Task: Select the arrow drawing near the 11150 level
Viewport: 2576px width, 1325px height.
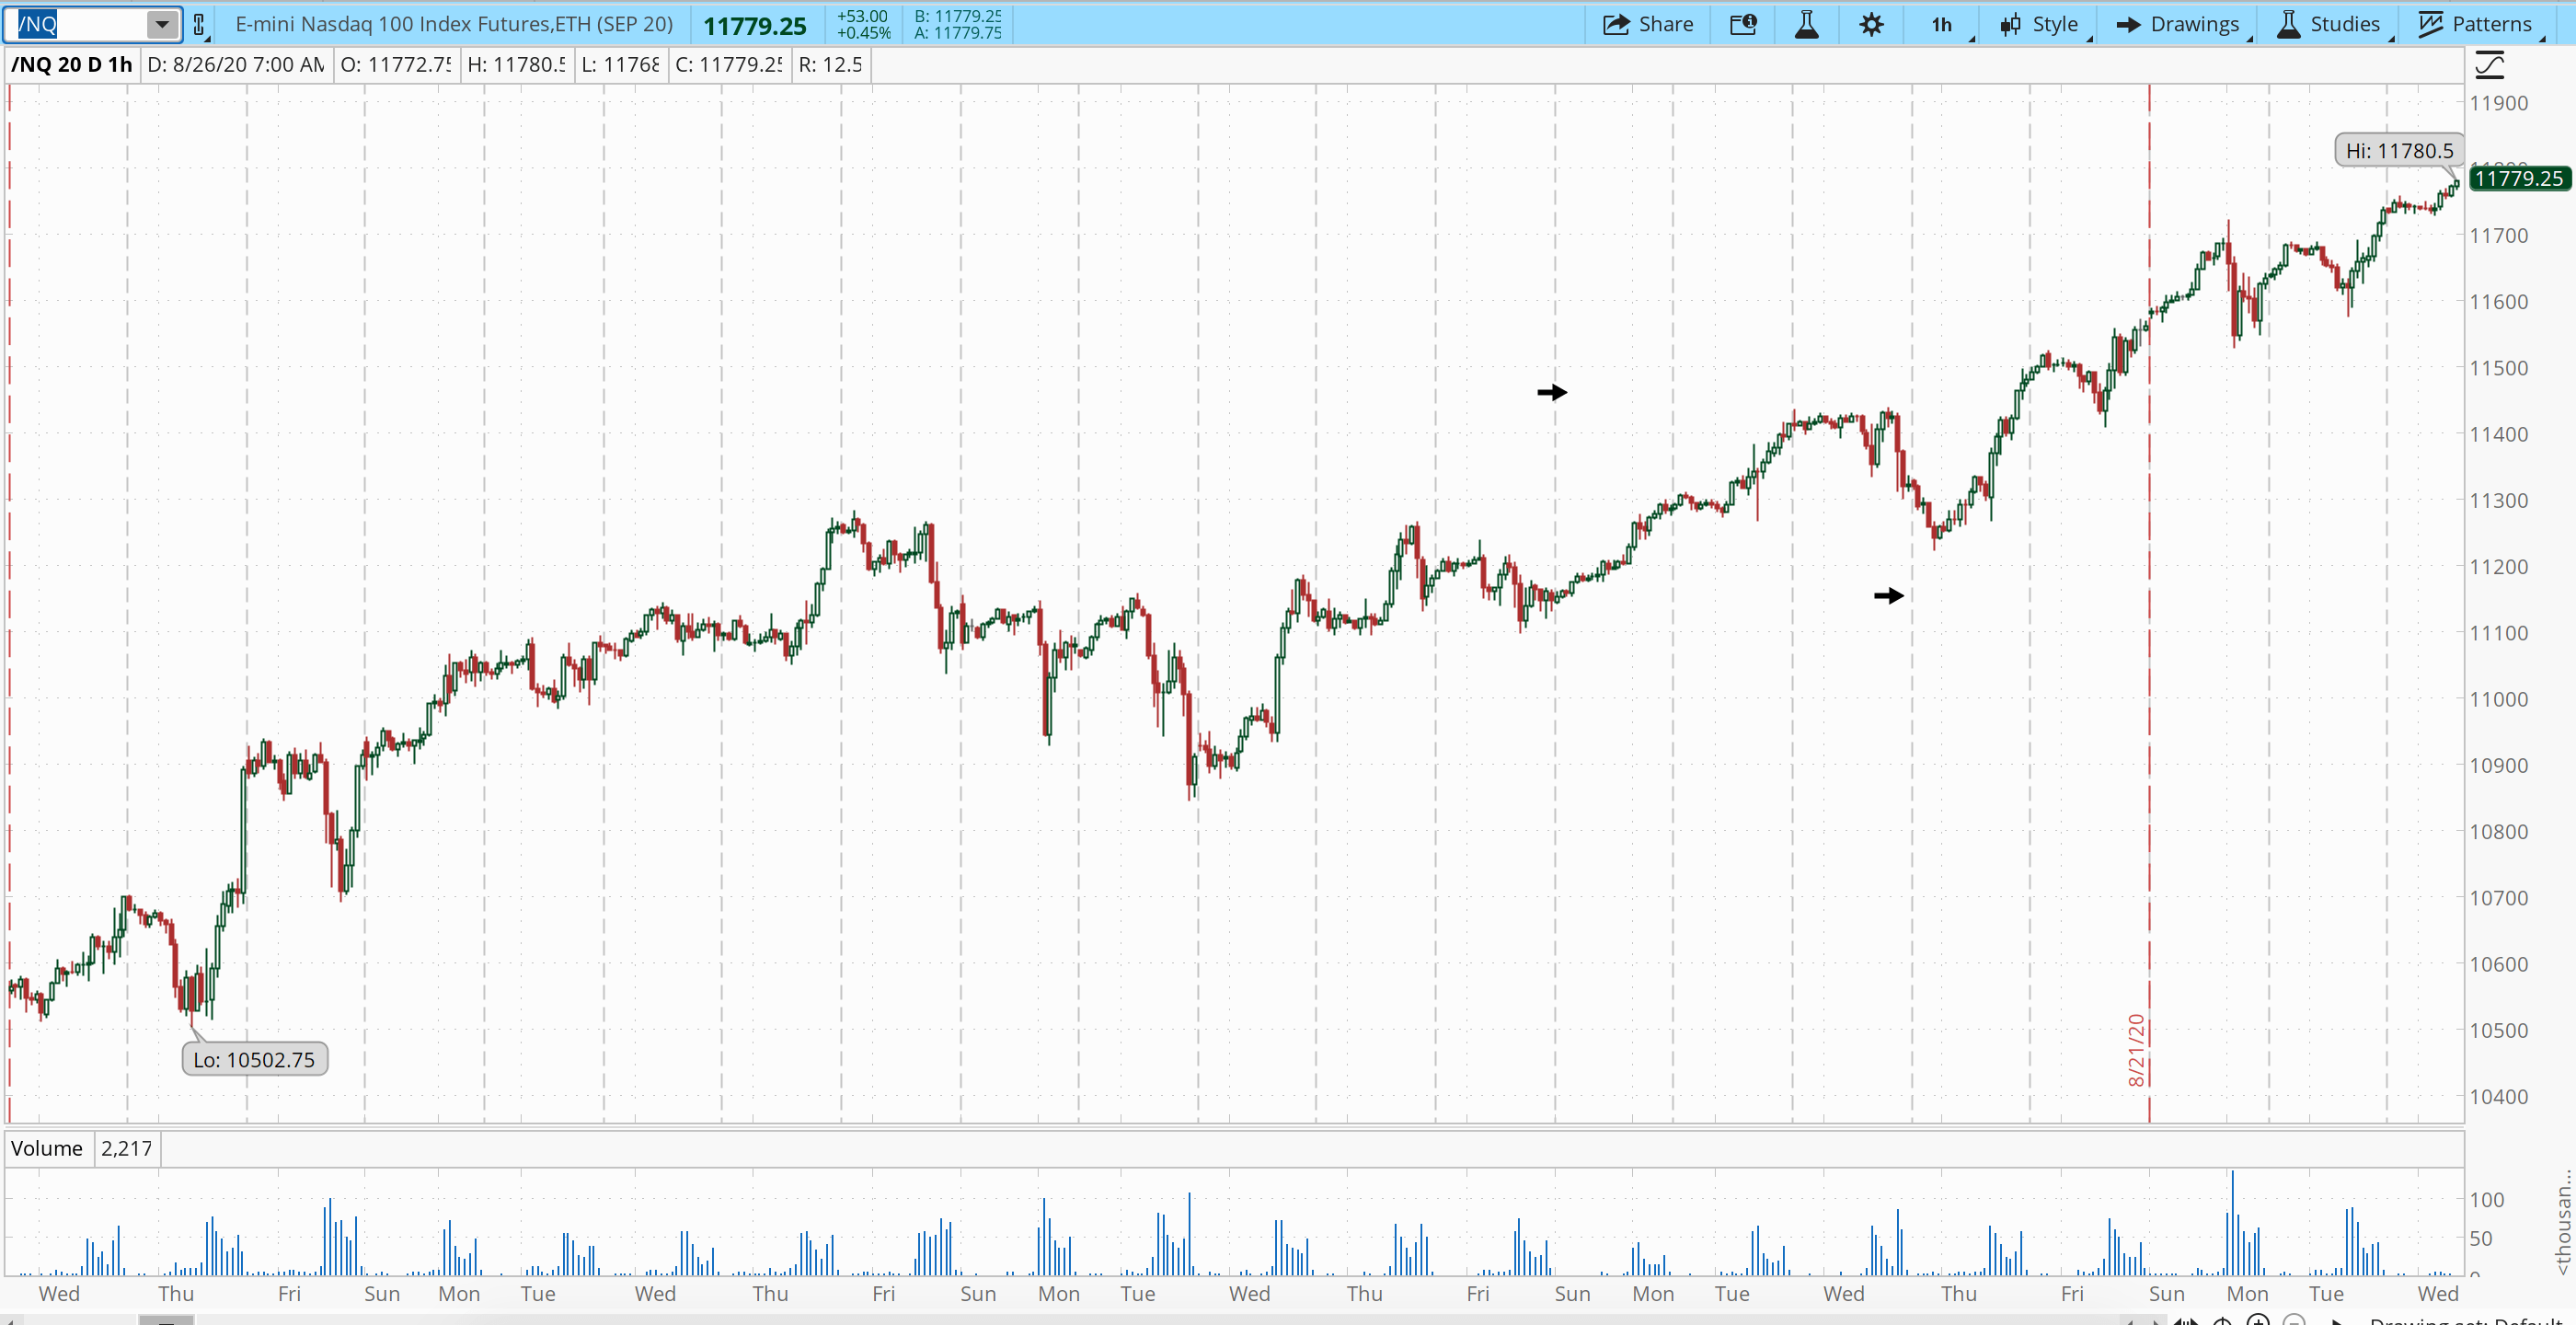Action: (x=1889, y=595)
